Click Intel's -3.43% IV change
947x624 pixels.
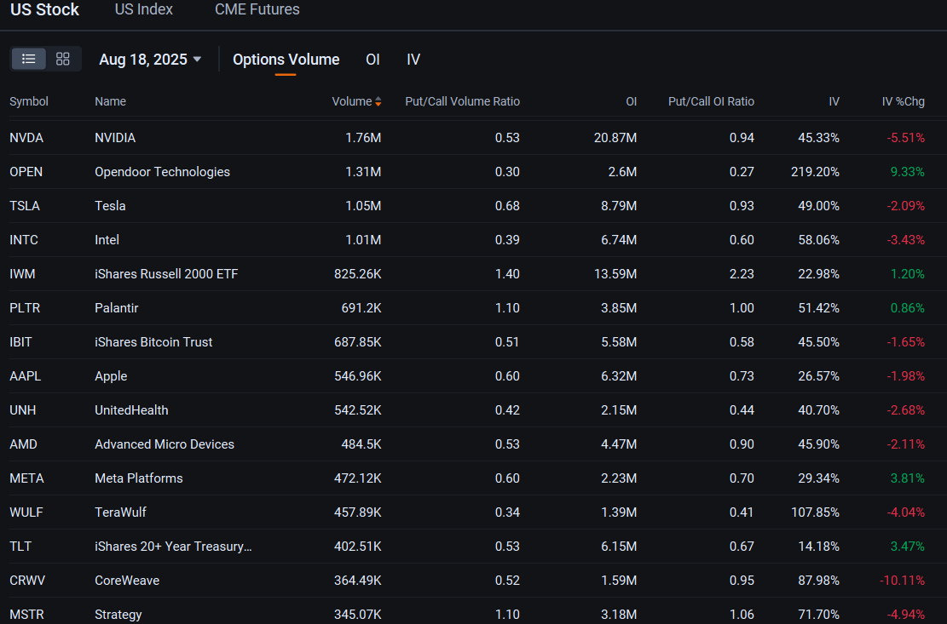pos(906,240)
